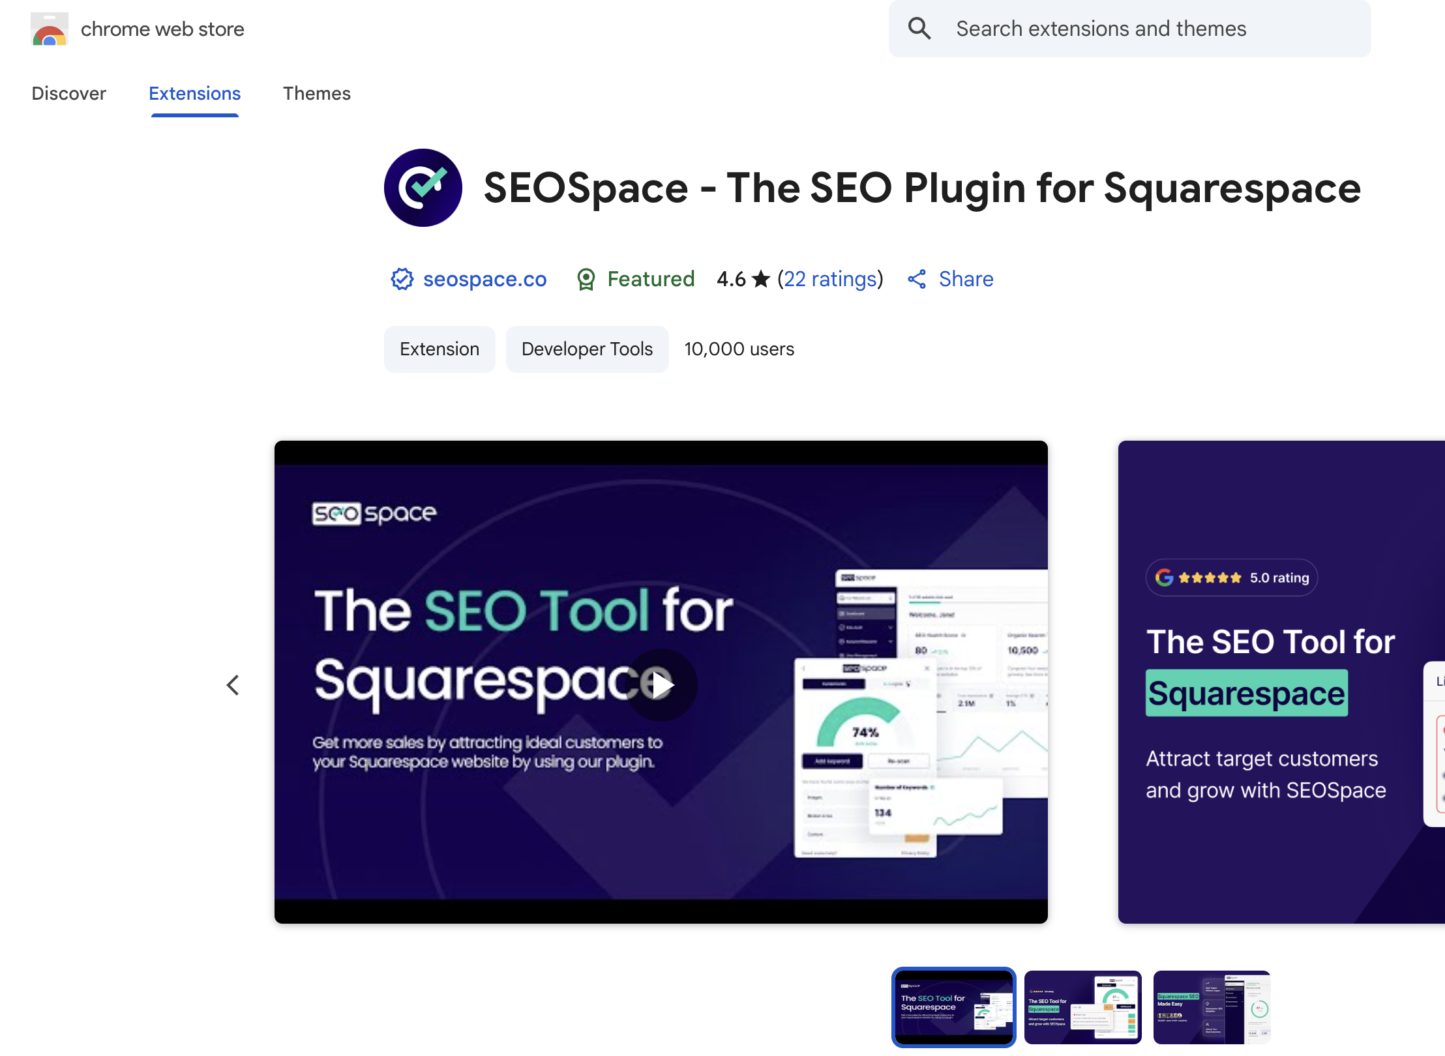Viewport: 1445px width, 1056px height.
Task: Open the seospace.co publisher link
Action: coord(484,279)
